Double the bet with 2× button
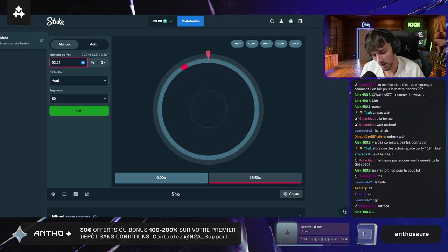 point(103,63)
